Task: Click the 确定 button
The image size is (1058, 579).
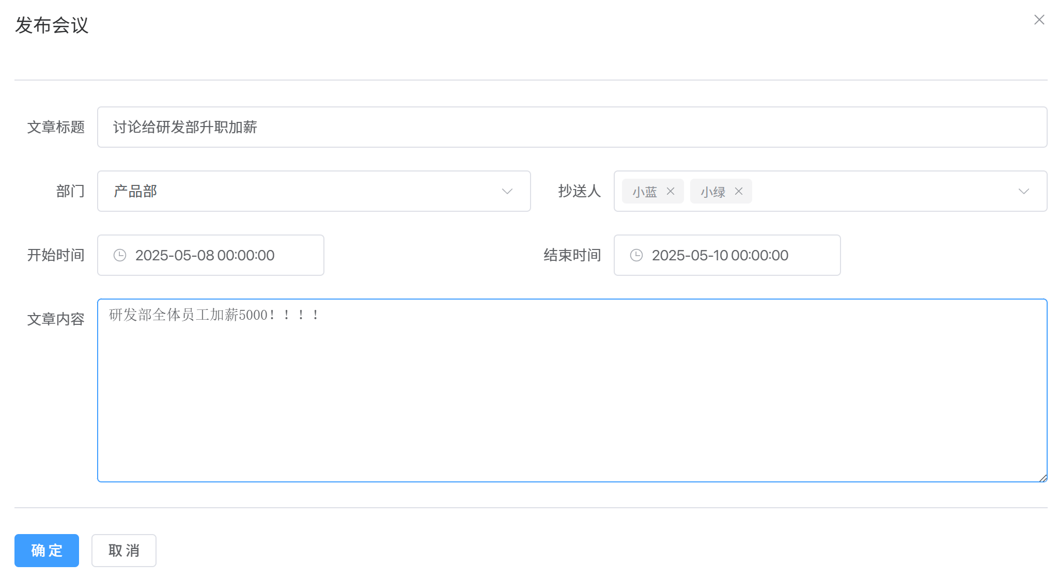Action: pyautogui.click(x=46, y=551)
